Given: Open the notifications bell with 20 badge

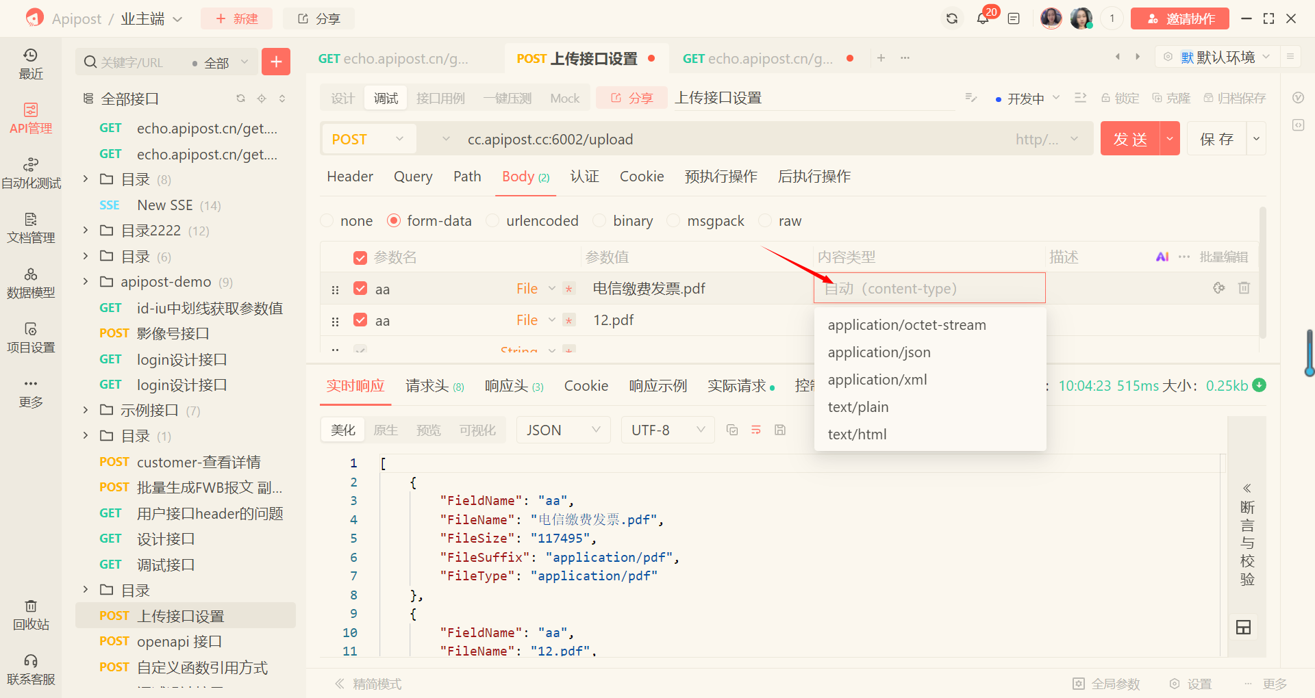Looking at the screenshot, I should pos(984,18).
